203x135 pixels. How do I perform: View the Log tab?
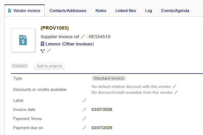click(149, 11)
